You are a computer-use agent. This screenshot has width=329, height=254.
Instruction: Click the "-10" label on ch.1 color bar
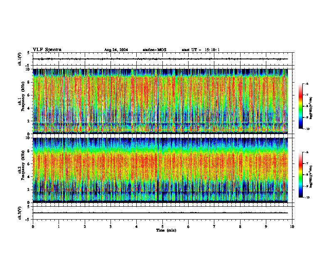point(307,129)
